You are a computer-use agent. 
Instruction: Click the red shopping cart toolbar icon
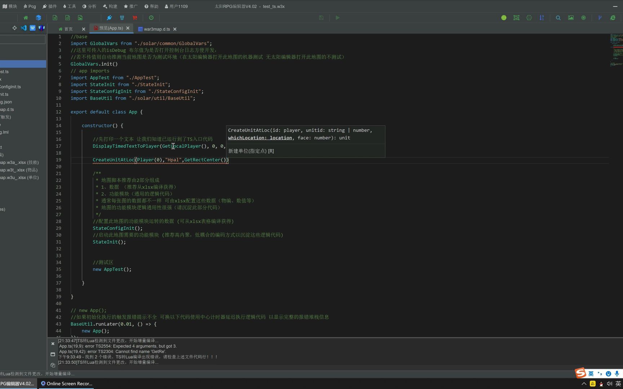pyautogui.click(x=135, y=18)
